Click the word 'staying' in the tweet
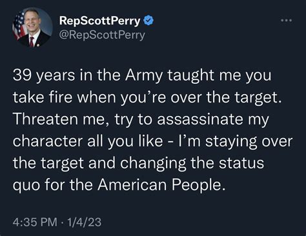Screen dimensions: 306x236 pyautogui.click(x=231, y=142)
